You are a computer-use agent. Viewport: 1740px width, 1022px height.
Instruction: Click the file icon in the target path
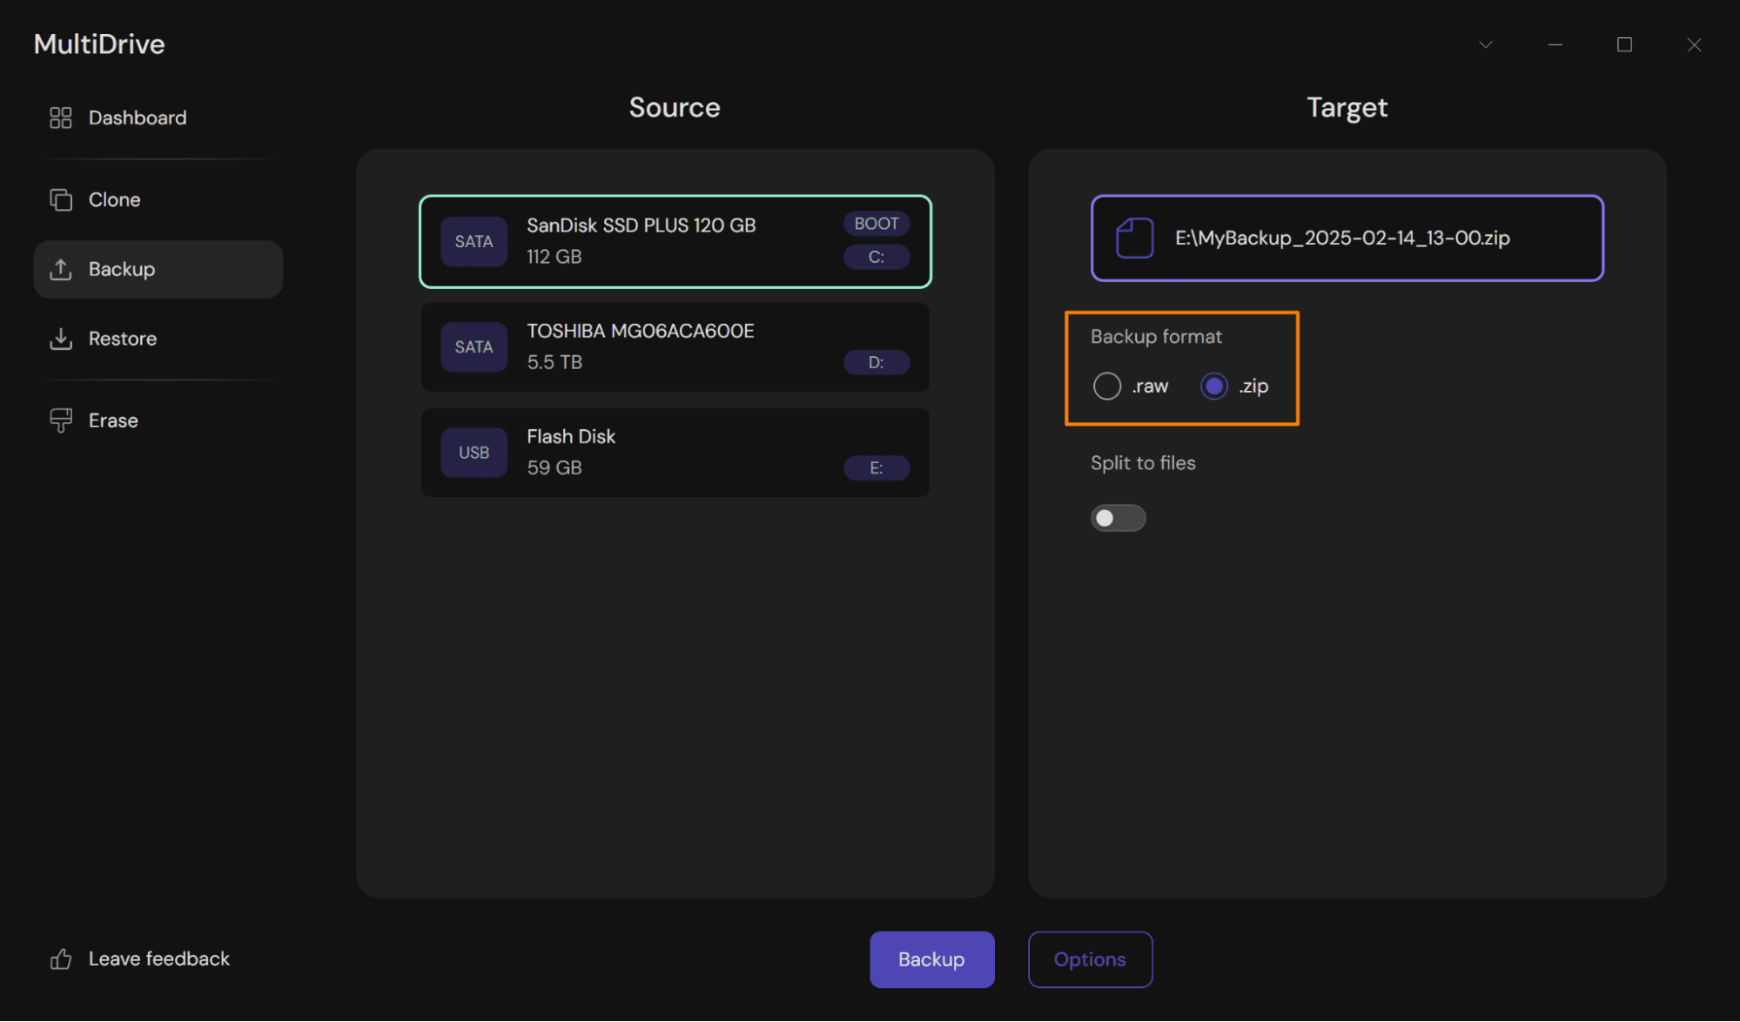[x=1135, y=238]
